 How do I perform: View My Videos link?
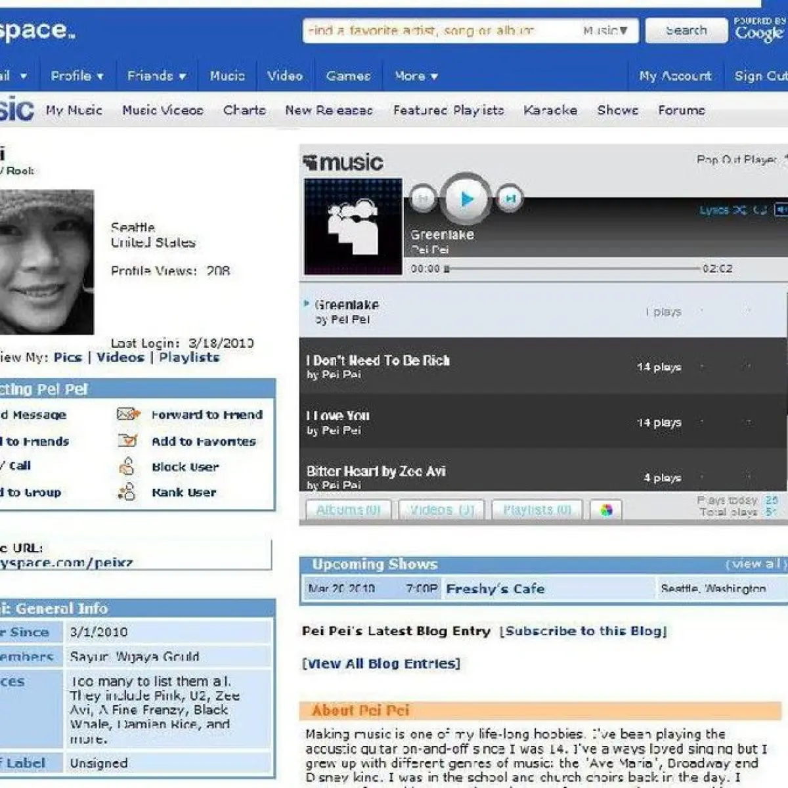point(120,357)
